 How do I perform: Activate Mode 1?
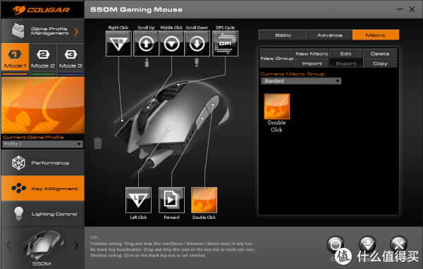[x=15, y=59]
